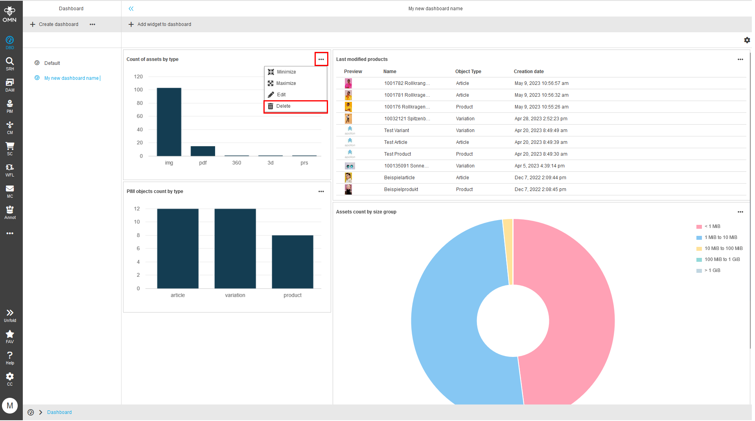Screen dimensions: 755x421
Task: Open dashboard settings gear icon
Action: click(x=747, y=40)
